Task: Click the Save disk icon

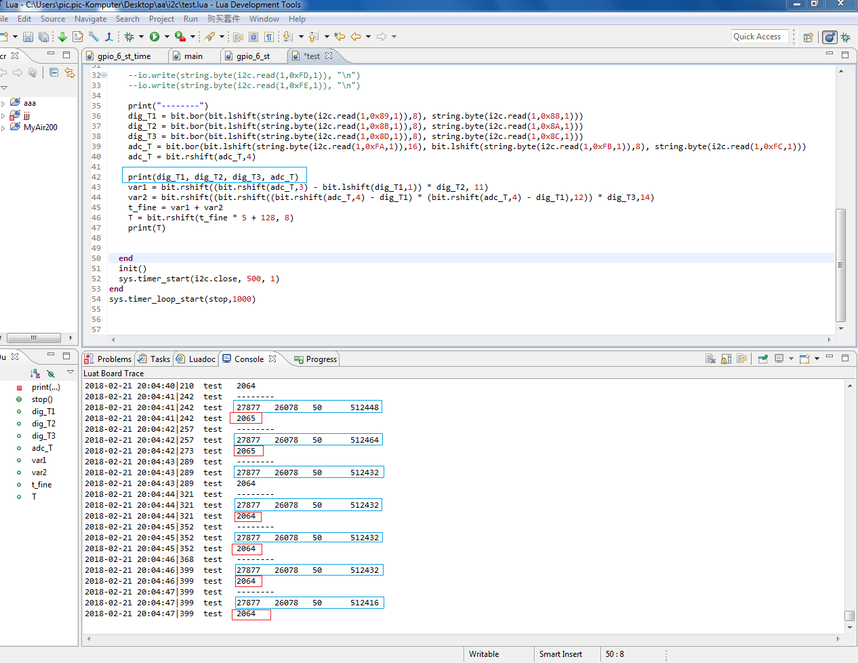Action: (x=28, y=37)
